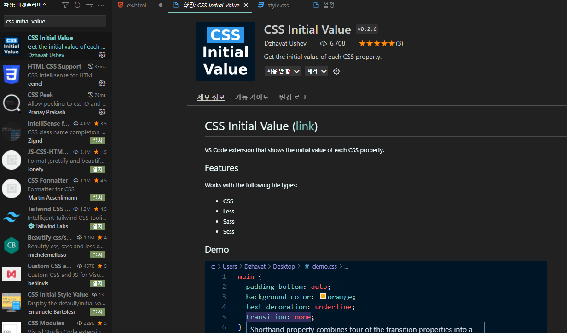Screen dimensions: 567x333
Task: Click the IntelliSense for CSS extension thumbnail
Action: tap(12, 132)
